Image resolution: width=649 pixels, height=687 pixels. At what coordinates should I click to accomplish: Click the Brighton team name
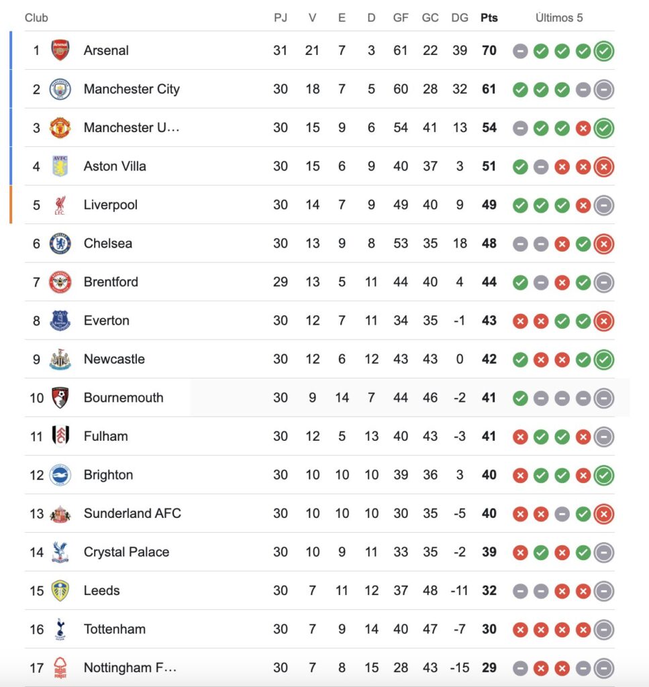coord(108,475)
